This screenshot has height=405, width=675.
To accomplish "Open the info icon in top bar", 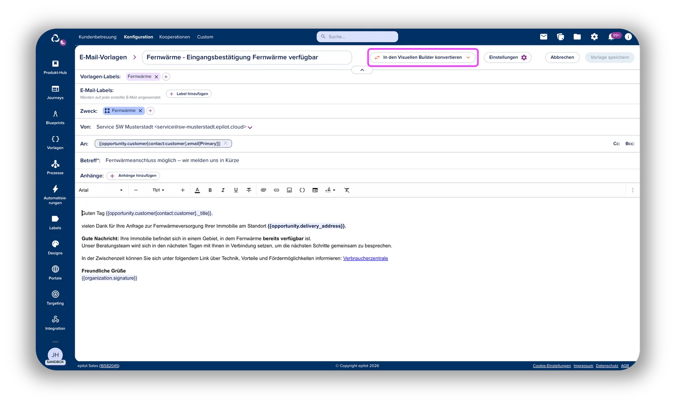I will [628, 37].
